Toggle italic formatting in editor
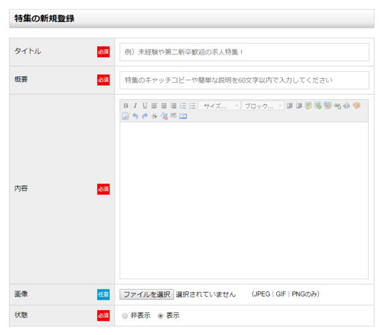The height and width of the screenshot is (335, 384). coord(135,106)
